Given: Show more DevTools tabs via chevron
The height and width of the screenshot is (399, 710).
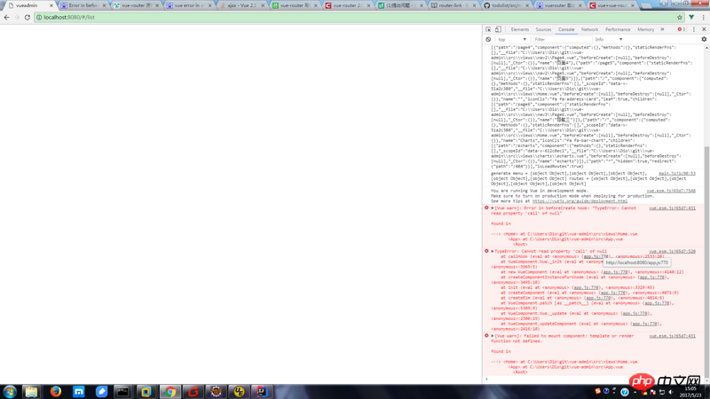Looking at the screenshot, I should (x=662, y=29).
